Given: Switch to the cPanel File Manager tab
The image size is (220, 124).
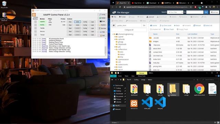Looking at the screenshot, I should point(123,3).
